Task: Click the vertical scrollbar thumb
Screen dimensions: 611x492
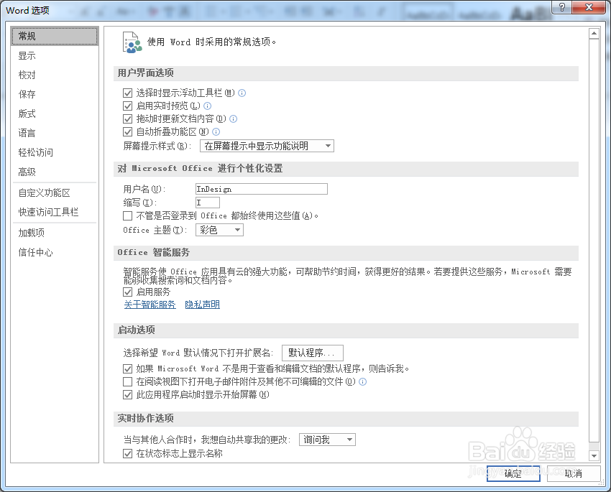Action: pyautogui.click(x=594, y=240)
